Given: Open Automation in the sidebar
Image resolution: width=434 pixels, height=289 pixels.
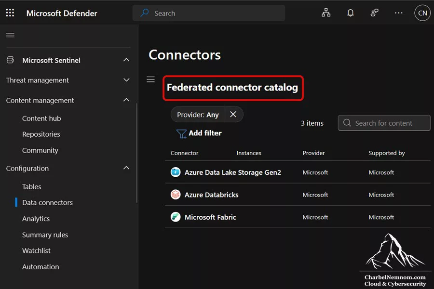Looking at the screenshot, I should pyautogui.click(x=41, y=266).
